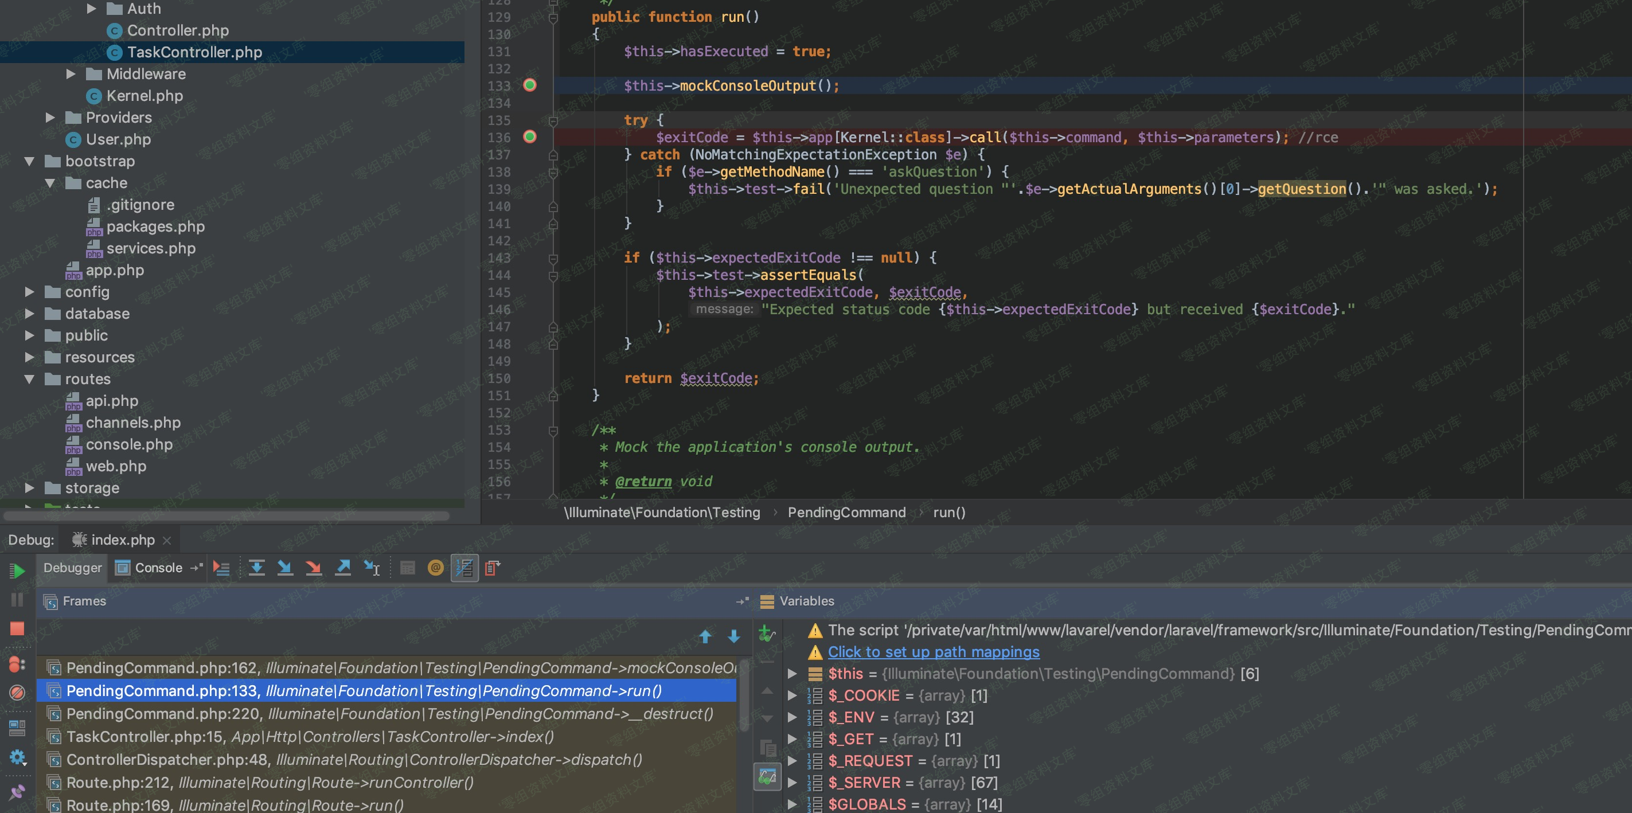Click the Step Over debugger icon
Image resolution: width=1632 pixels, height=813 pixels.
[256, 568]
